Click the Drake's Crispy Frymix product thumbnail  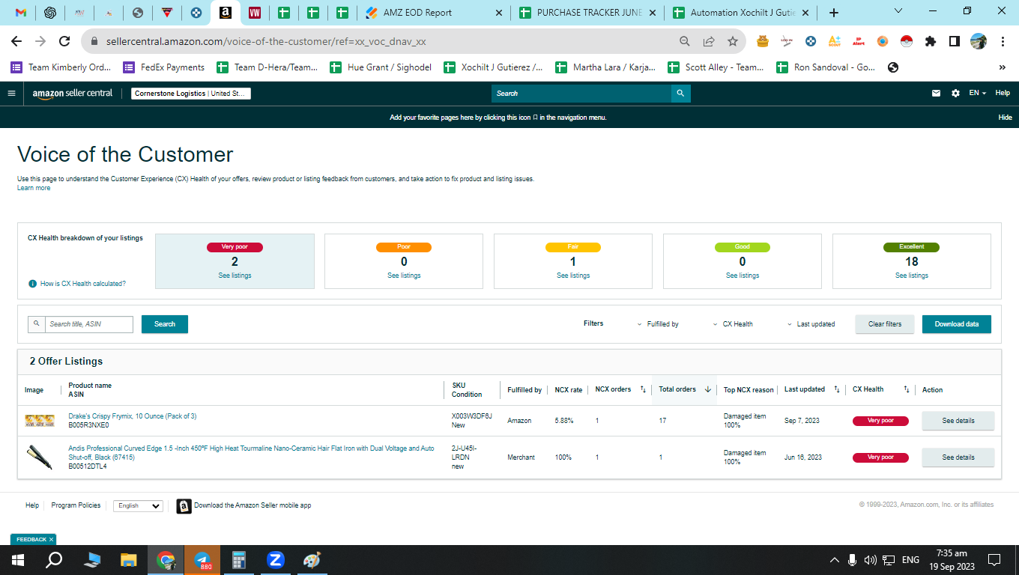click(x=40, y=421)
